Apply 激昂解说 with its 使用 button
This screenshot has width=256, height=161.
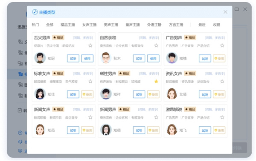click(219, 130)
